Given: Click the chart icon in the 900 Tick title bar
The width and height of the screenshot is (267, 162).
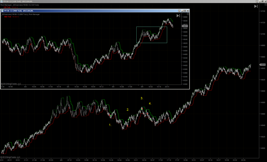Looking at the screenshot, I should coord(2,11).
